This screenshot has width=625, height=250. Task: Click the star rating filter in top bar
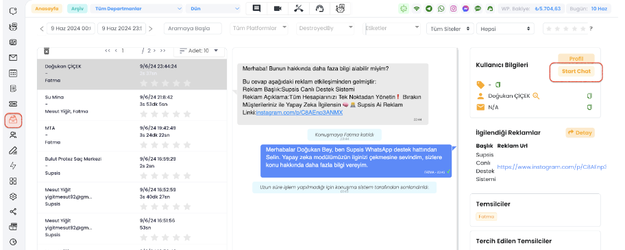click(566, 29)
